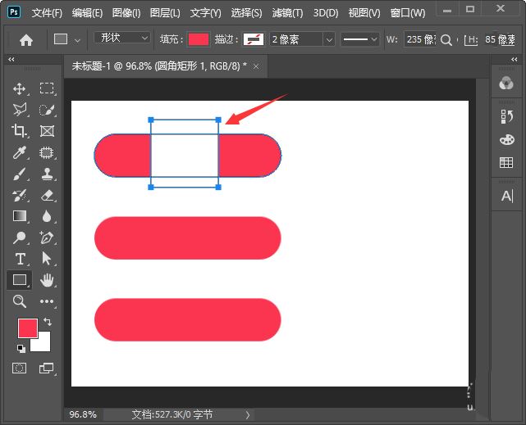
Task: Open the stroke line style dropdown
Action: pos(360,39)
